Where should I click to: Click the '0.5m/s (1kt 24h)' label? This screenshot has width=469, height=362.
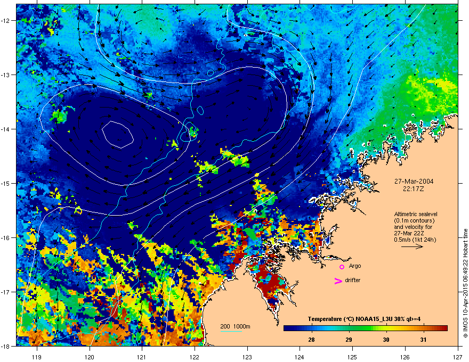[x=415, y=240]
